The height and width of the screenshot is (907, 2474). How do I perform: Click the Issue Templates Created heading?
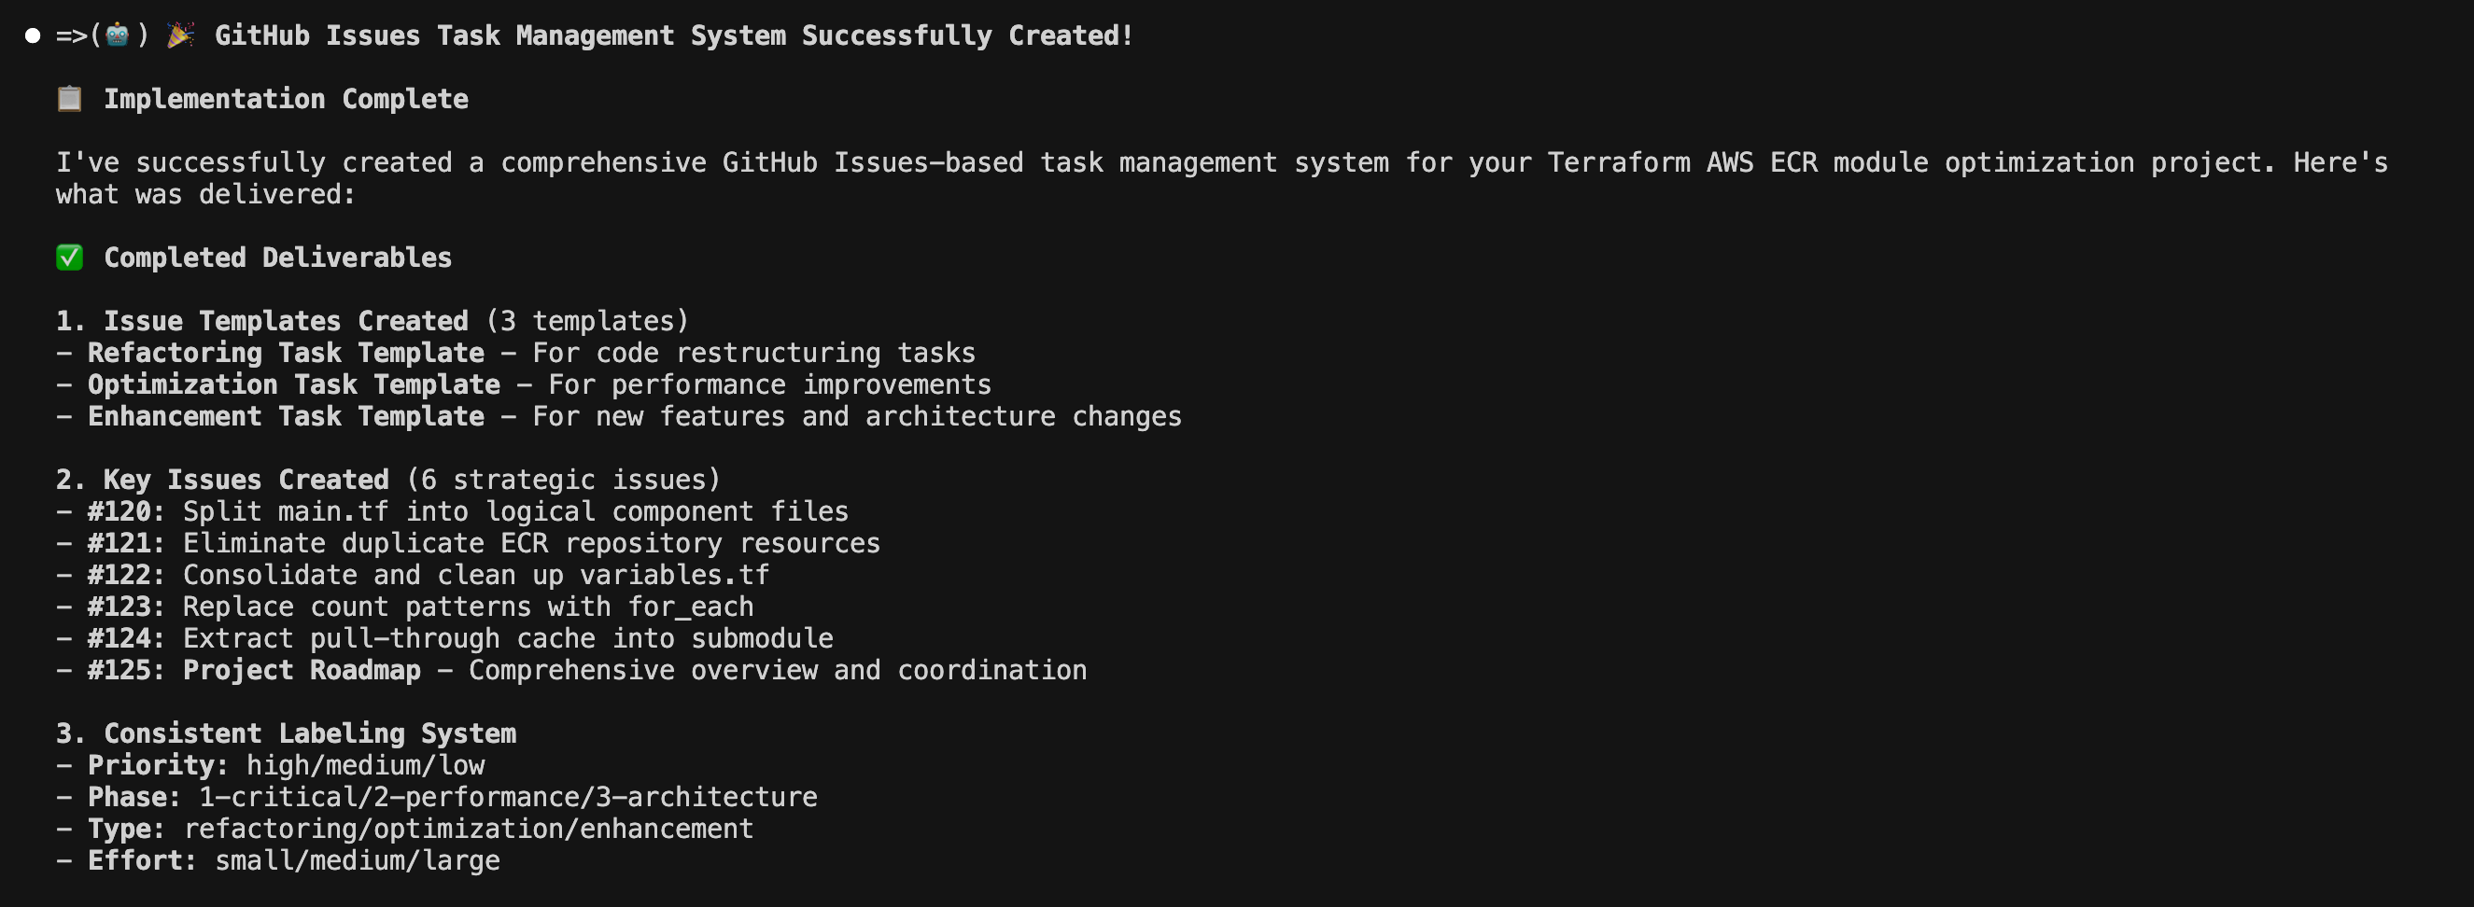click(x=262, y=321)
